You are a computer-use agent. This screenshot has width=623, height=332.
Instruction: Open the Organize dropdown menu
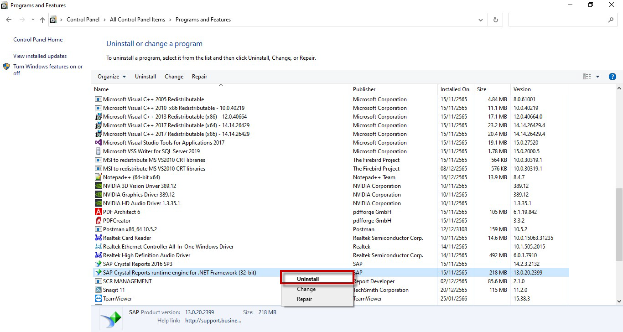click(112, 77)
